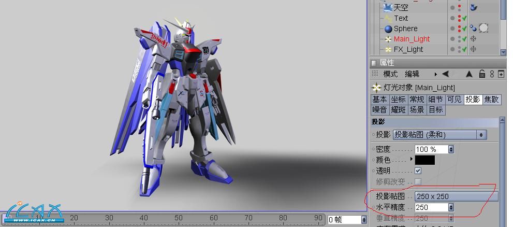The height and width of the screenshot is (227, 513).
Task: Select the 投影 tab
Action: tap(473, 100)
